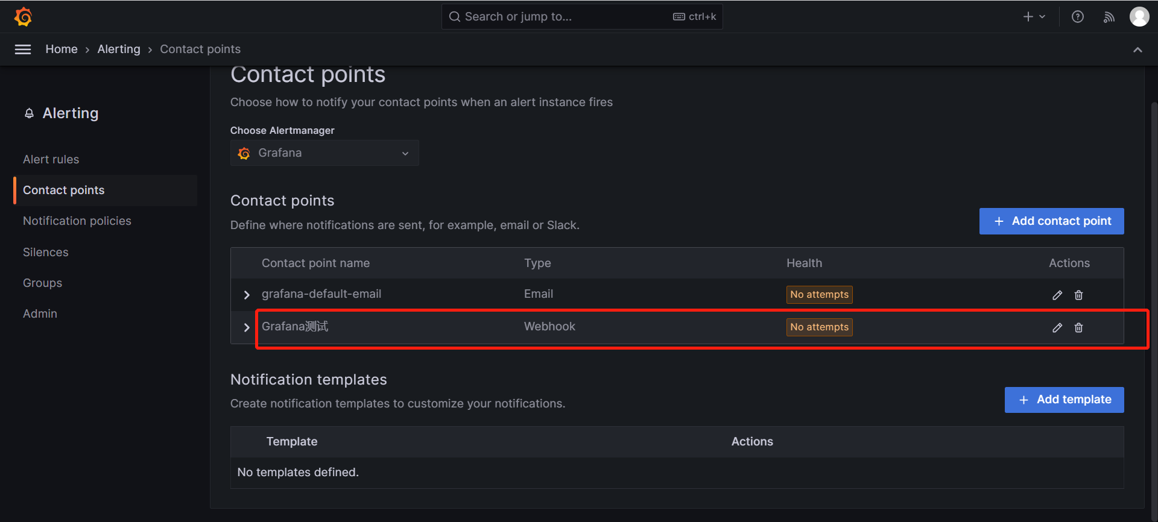
Task: Open Notification policies in sidebar
Action: click(77, 221)
